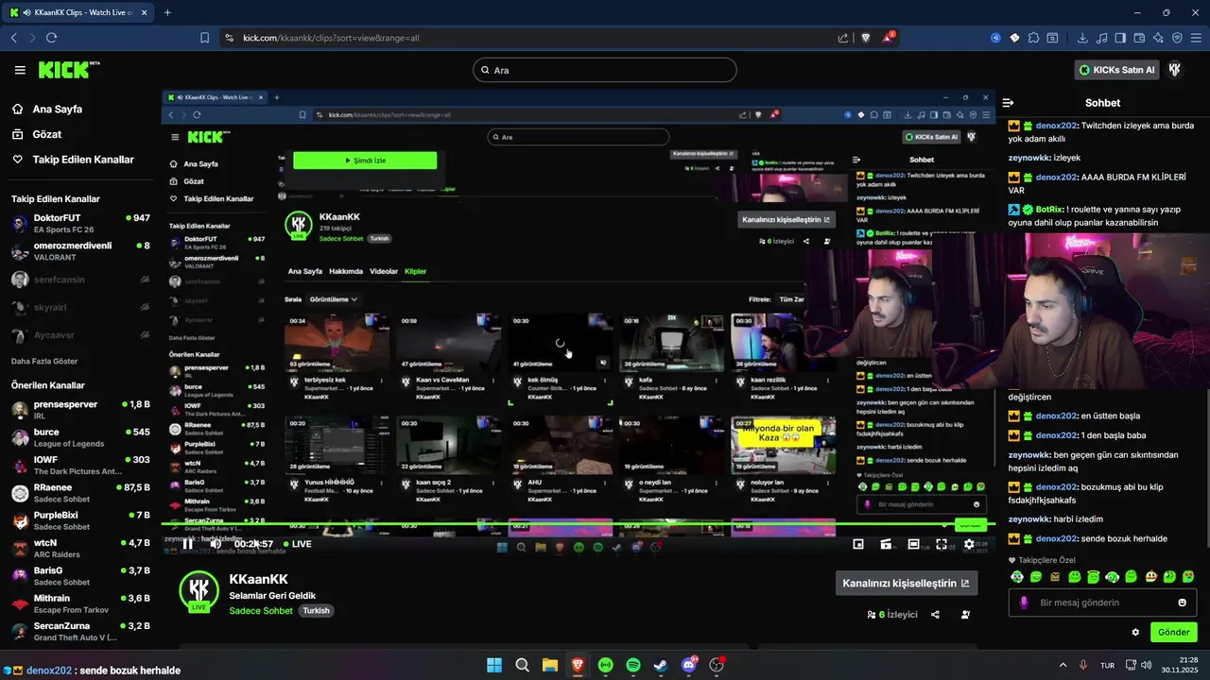Click KICKs Satın Al button
This screenshot has height=680, width=1210.
(x=1117, y=70)
